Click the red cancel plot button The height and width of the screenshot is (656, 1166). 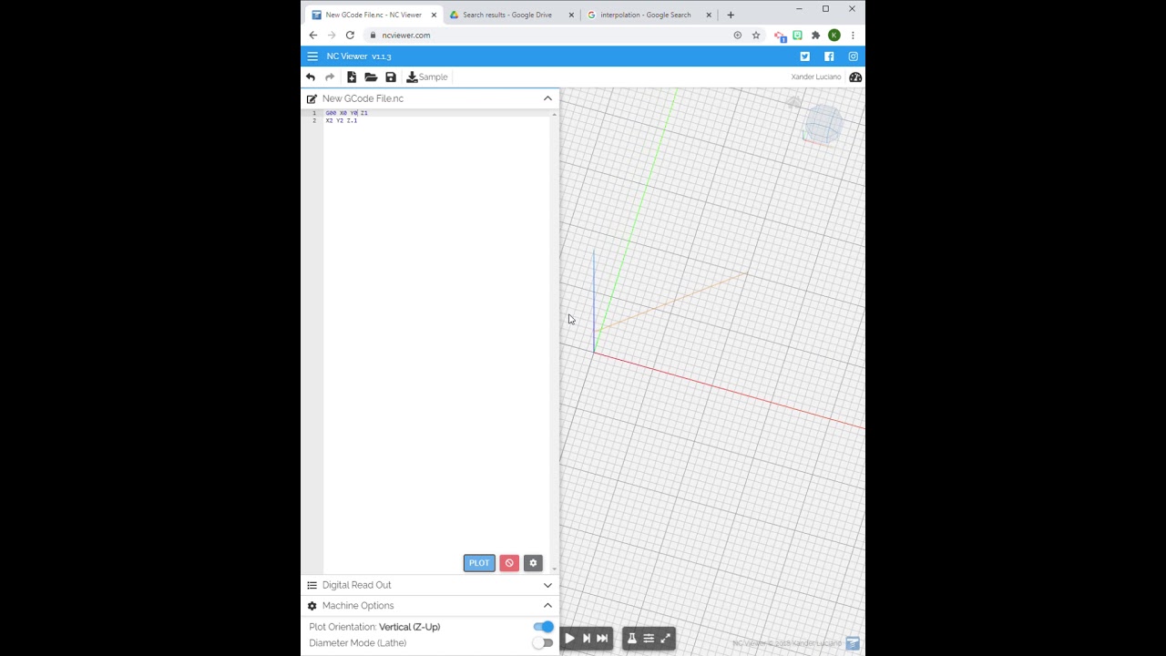coord(509,563)
